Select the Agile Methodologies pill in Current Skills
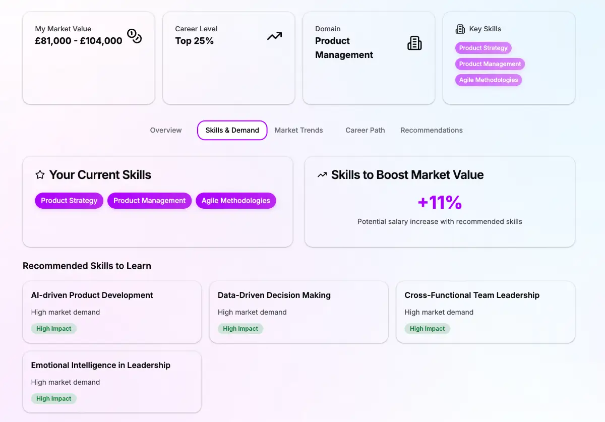This screenshot has width=605, height=422. tap(235, 201)
